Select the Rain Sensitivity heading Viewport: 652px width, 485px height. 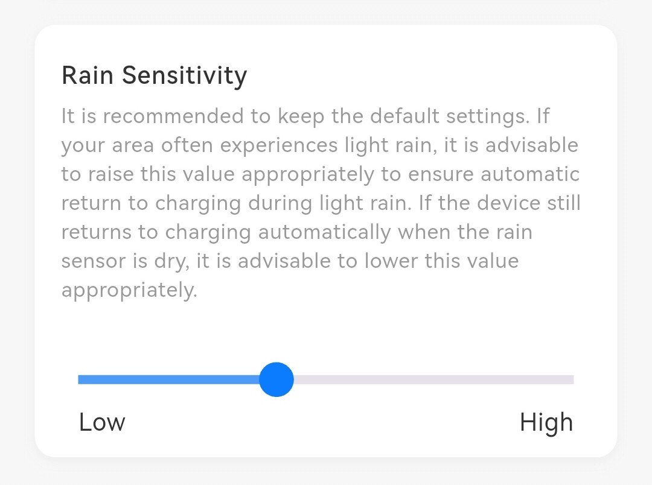[x=155, y=75]
